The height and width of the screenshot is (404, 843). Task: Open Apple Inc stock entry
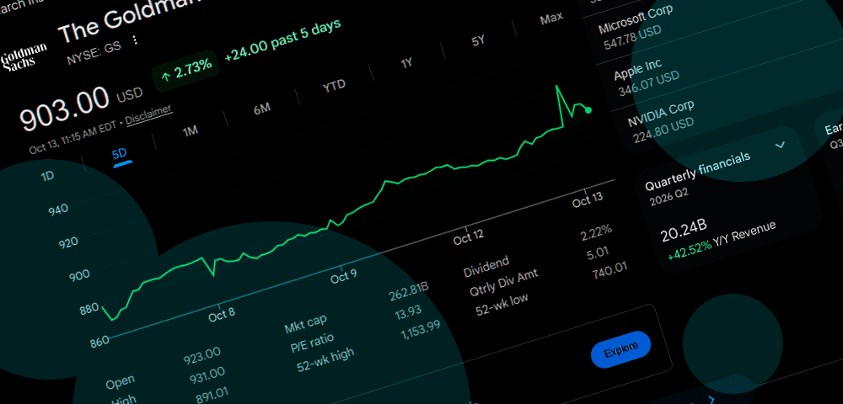pos(647,78)
